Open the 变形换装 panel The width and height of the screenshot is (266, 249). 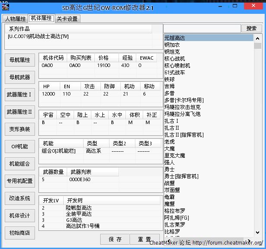tap(20, 129)
